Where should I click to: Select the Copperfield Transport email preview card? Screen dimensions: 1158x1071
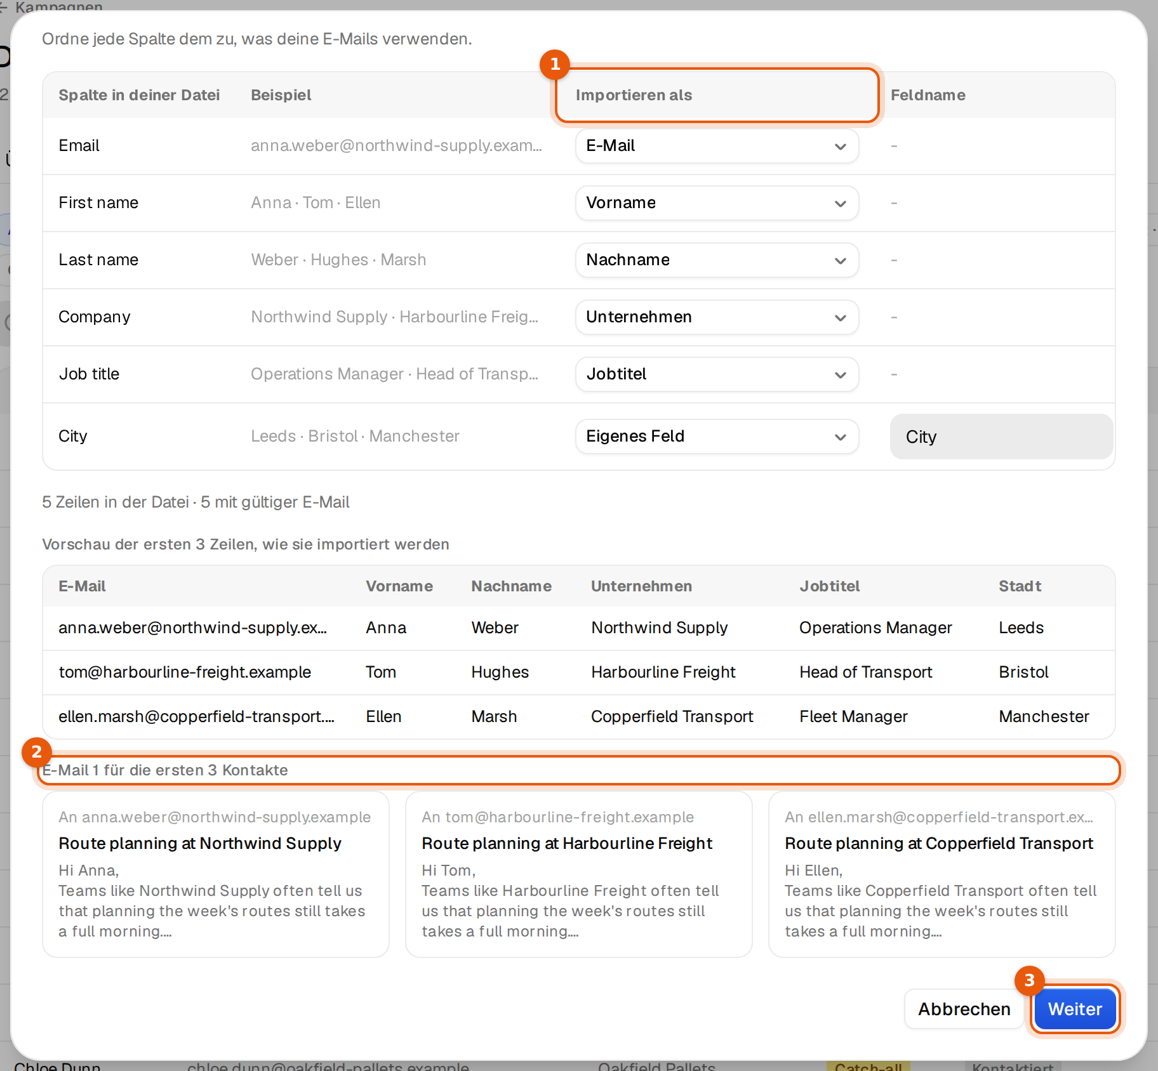tap(942, 874)
